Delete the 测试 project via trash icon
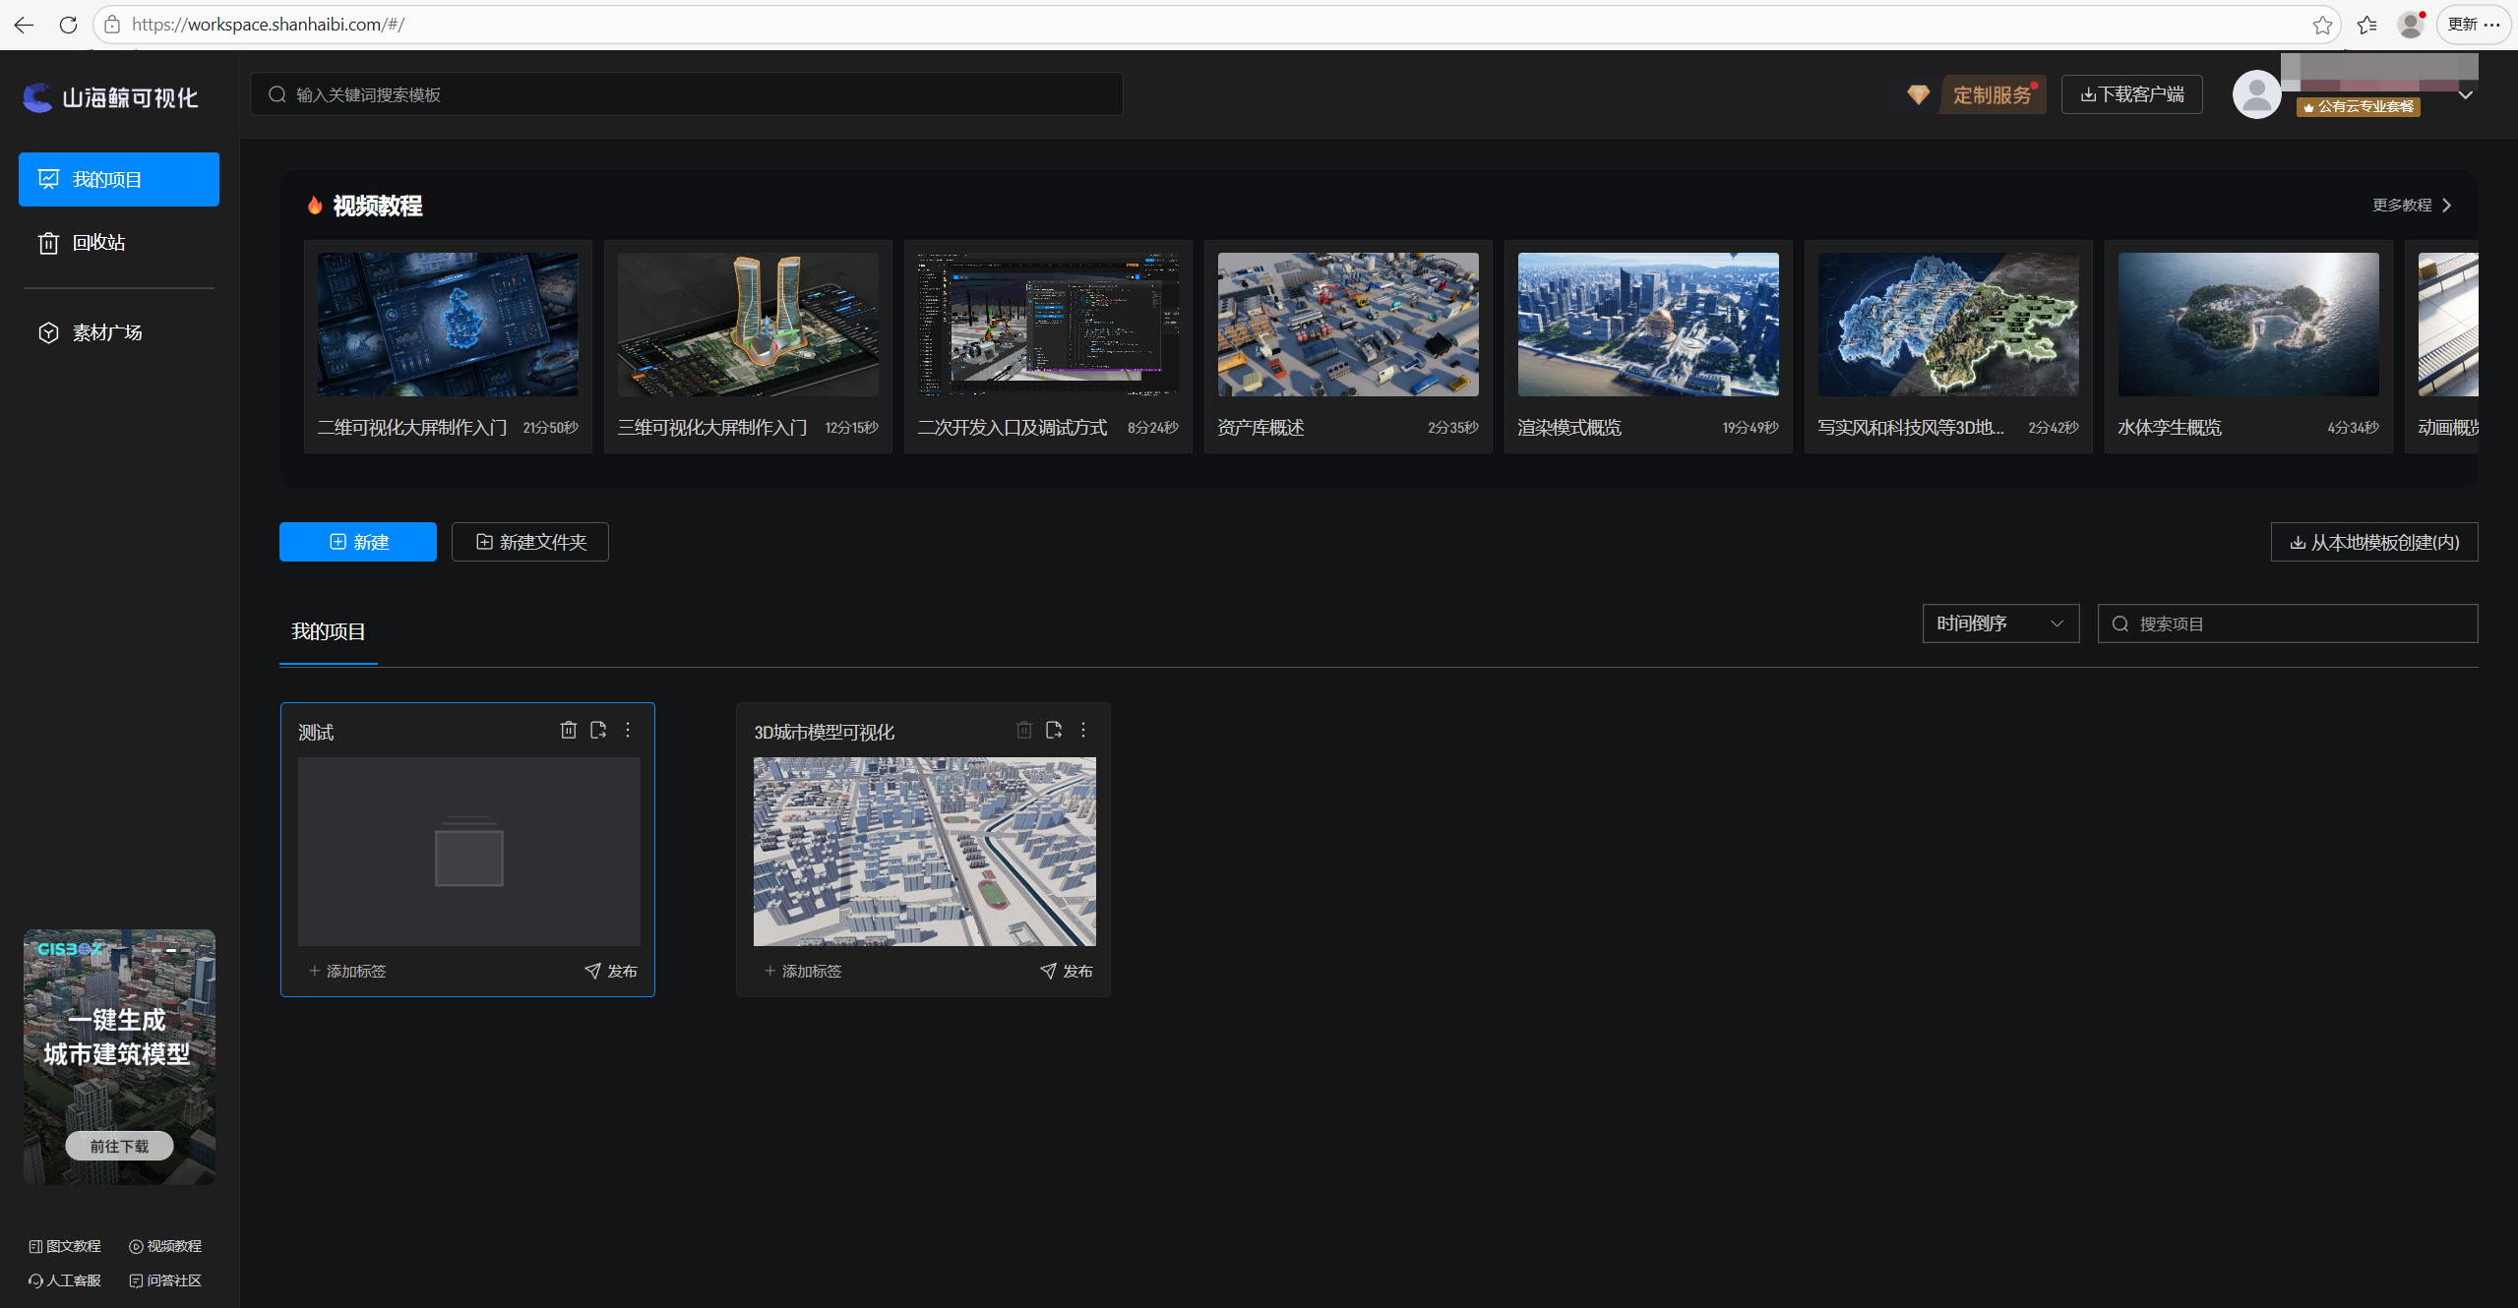This screenshot has height=1308, width=2518. point(568,730)
